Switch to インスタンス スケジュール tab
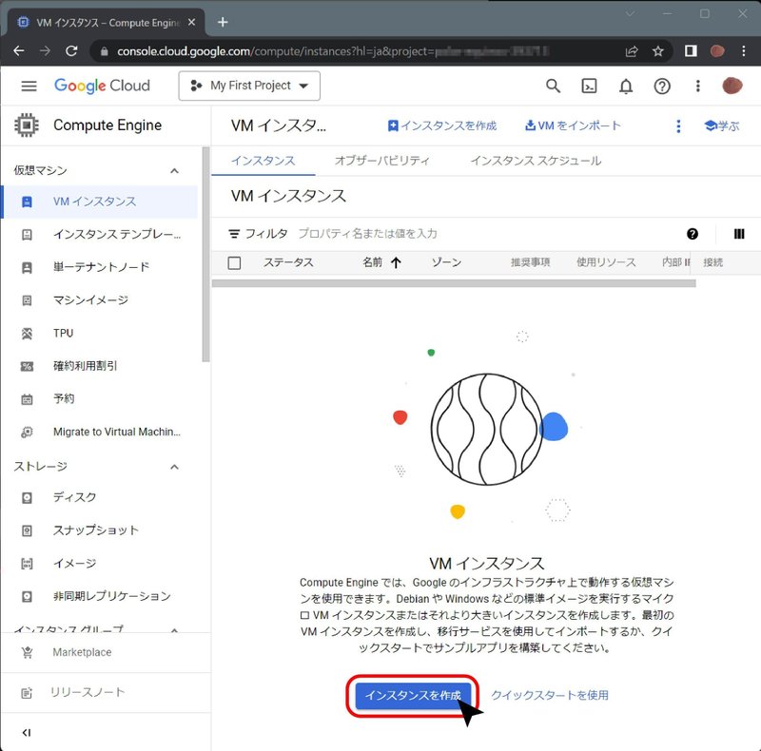 pyautogui.click(x=536, y=161)
